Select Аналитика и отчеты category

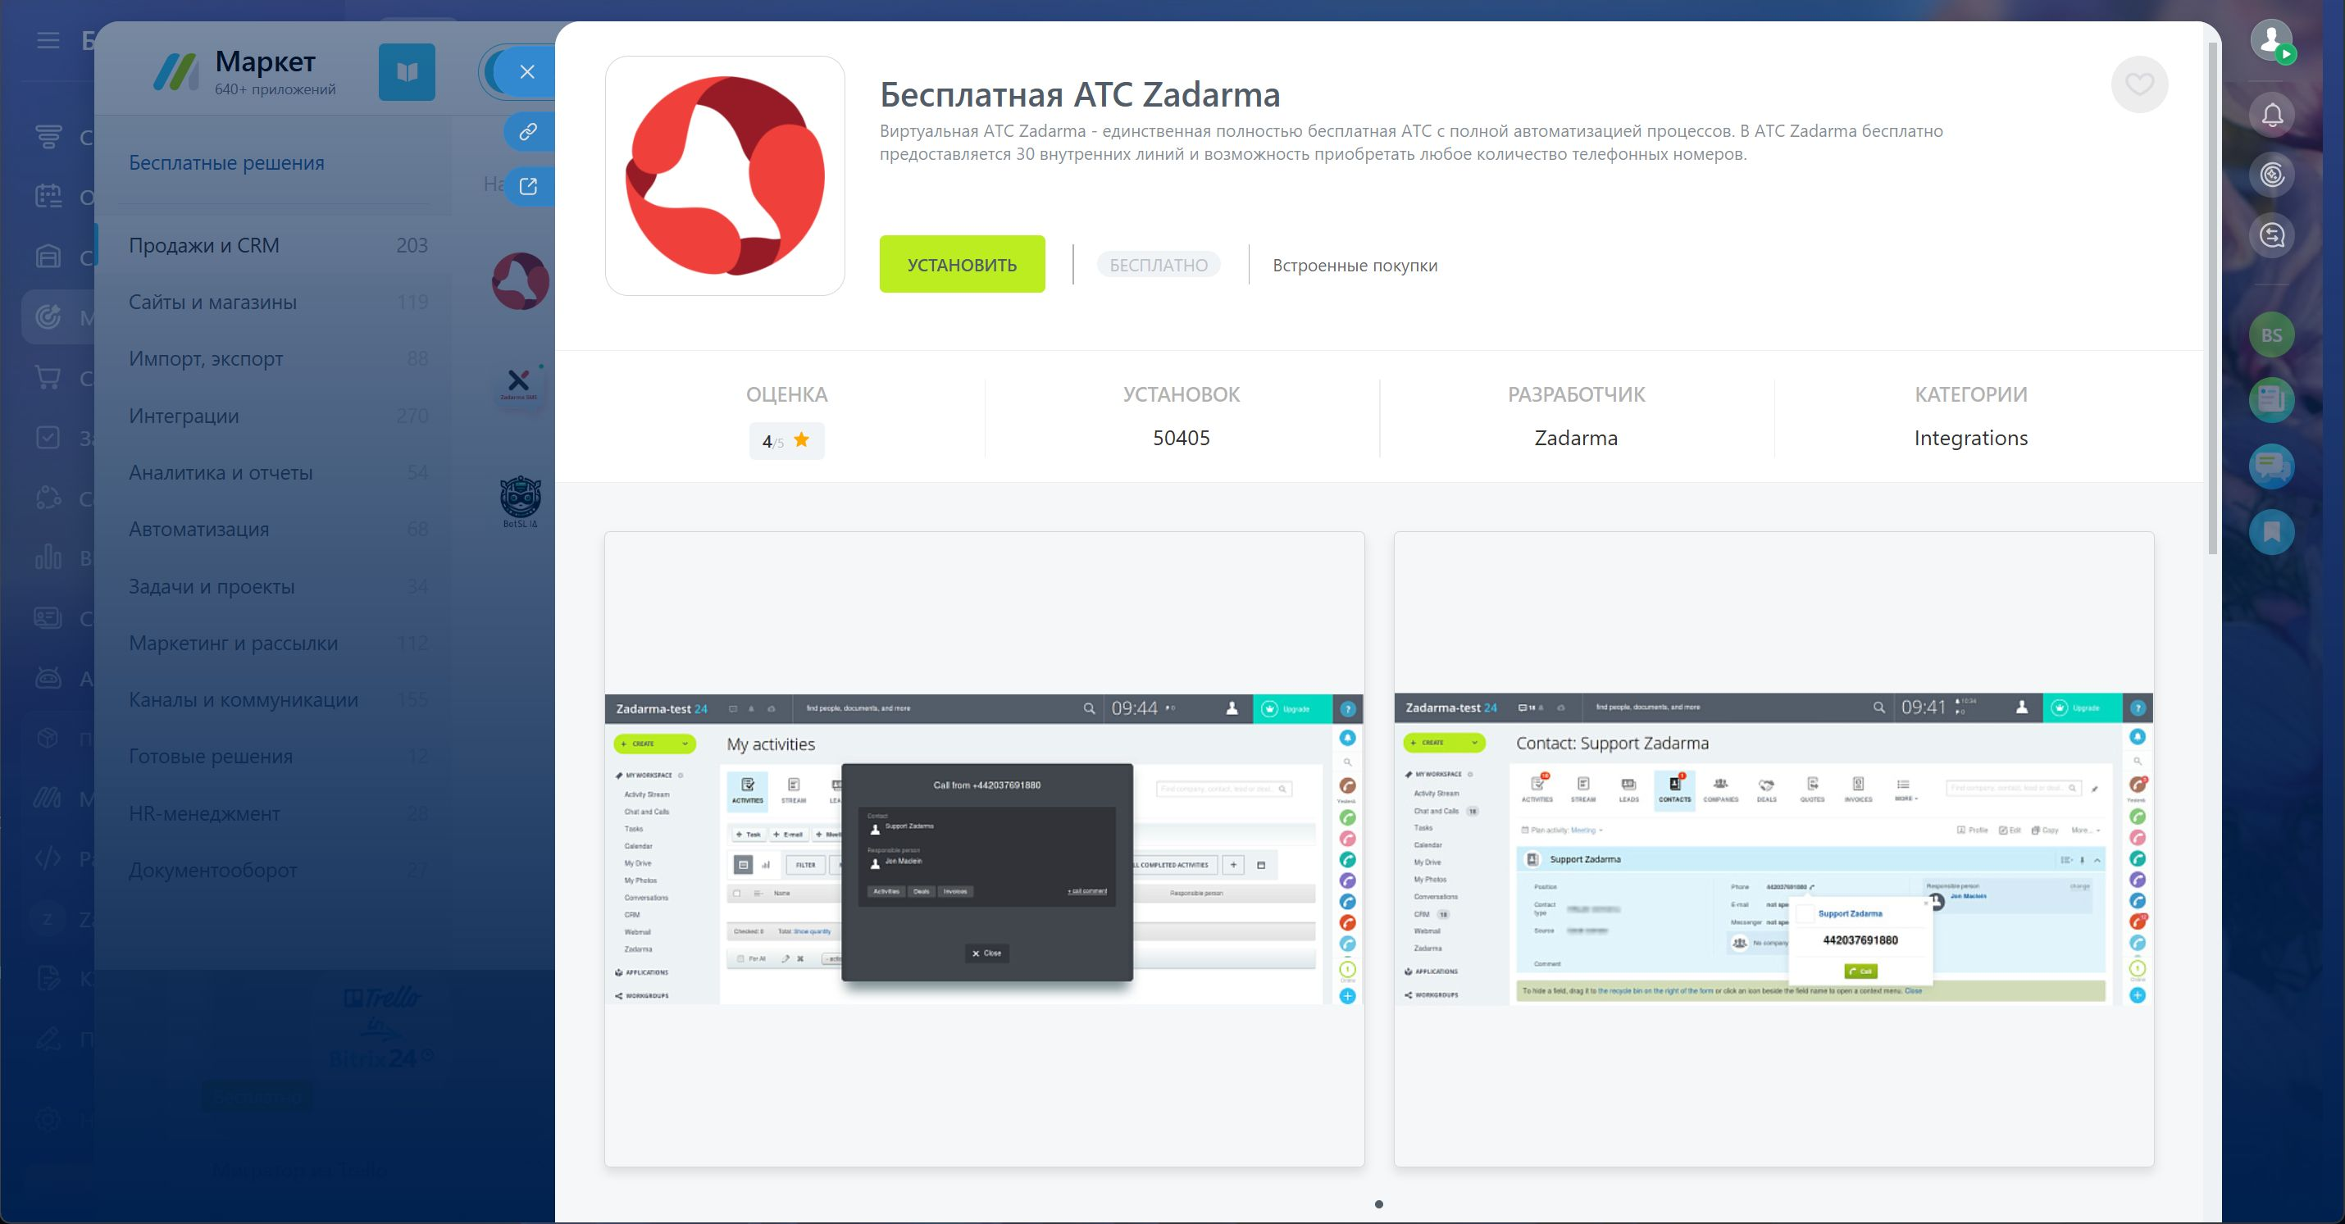click(278, 472)
